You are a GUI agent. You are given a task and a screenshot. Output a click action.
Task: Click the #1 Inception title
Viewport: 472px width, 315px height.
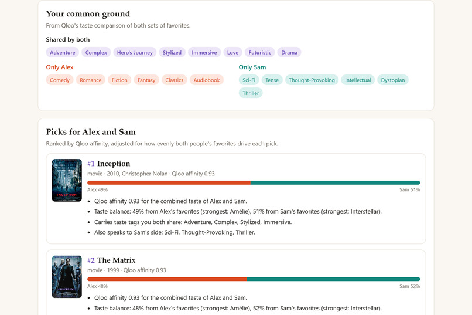pyautogui.click(x=109, y=164)
